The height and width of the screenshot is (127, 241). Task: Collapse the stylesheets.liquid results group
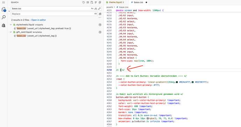(x=11, y=24)
